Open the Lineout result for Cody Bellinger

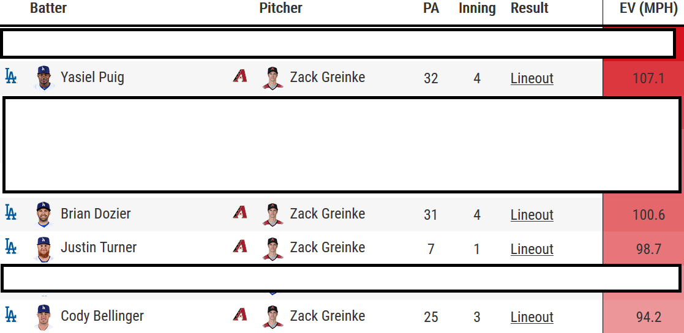532,317
